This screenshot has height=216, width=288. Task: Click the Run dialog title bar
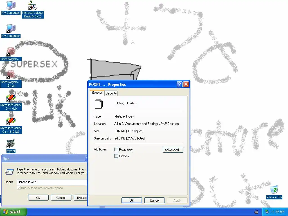[44, 159]
